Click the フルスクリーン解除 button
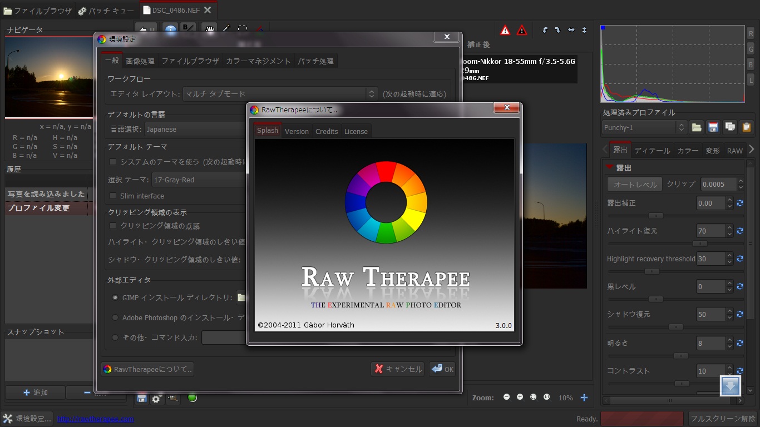The image size is (760, 427). [x=723, y=419]
